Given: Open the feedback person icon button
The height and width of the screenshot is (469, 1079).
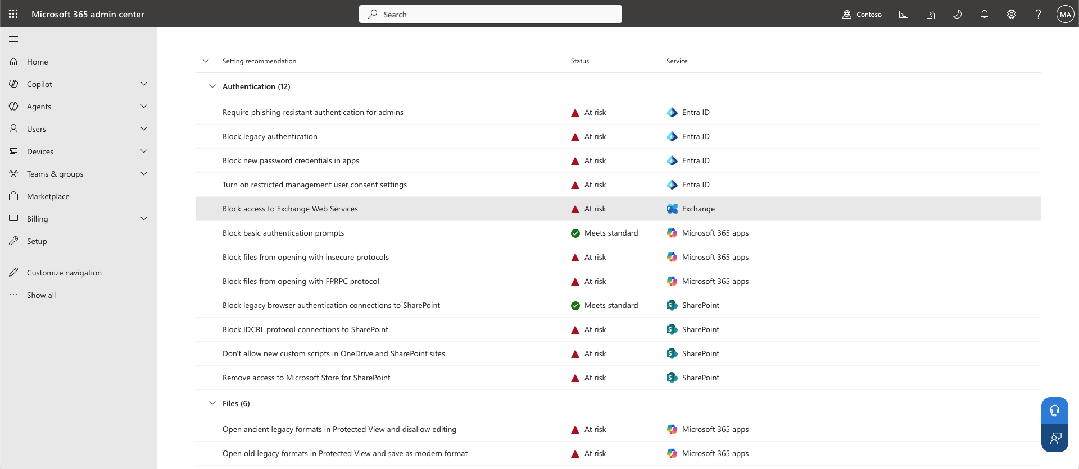Looking at the screenshot, I should pyautogui.click(x=1055, y=438).
